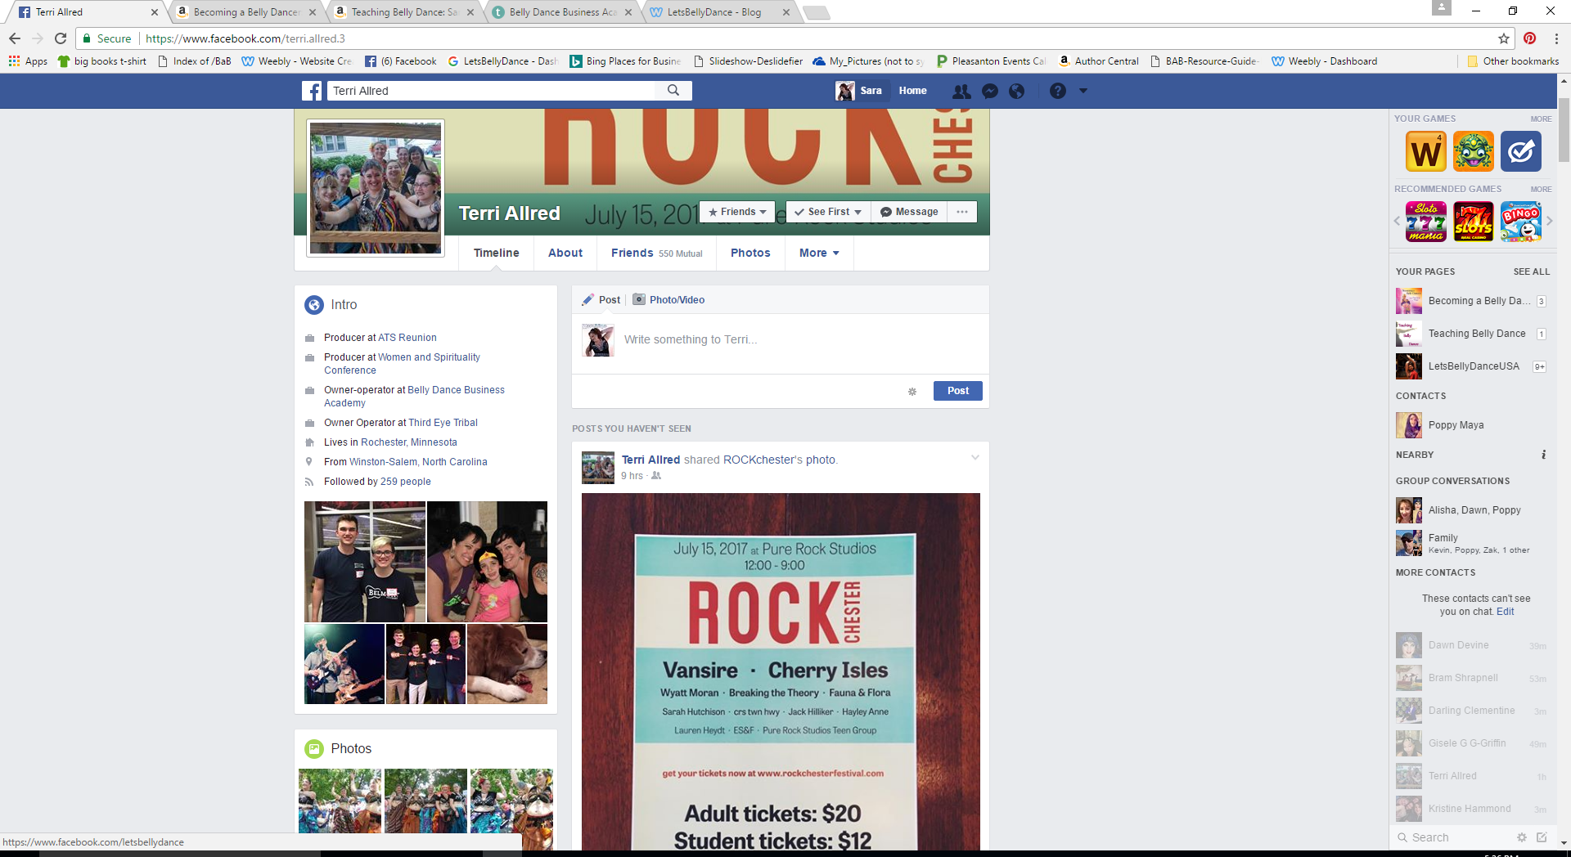Open the Bingo recommended game
Screen dimensions: 1571x857
point(1520,222)
